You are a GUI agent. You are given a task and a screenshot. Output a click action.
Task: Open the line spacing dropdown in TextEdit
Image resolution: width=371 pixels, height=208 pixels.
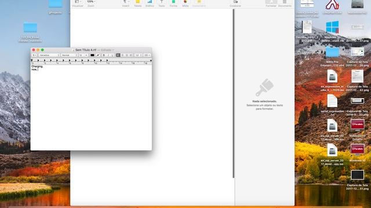139,55
